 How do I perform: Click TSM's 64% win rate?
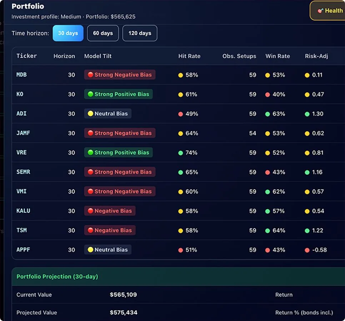click(279, 230)
